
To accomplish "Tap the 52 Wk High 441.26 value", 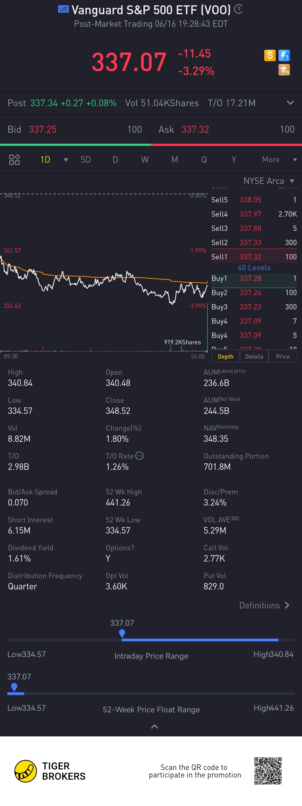I will tap(118, 502).
